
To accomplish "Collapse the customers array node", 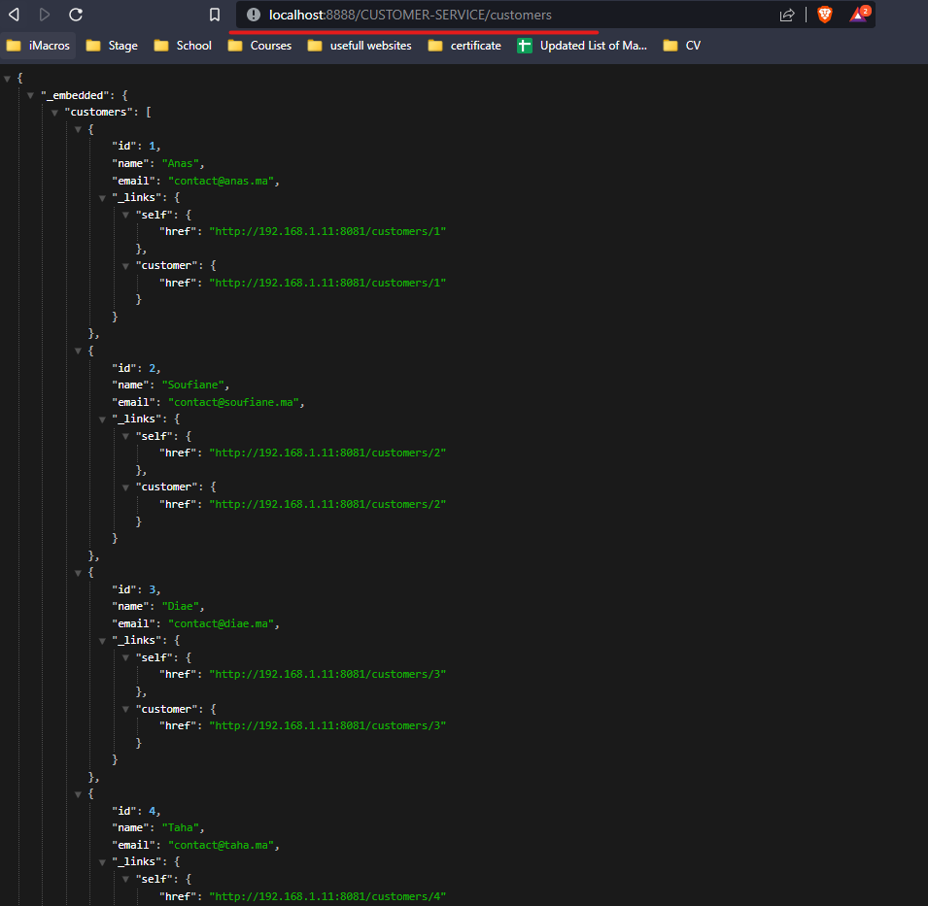I will [x=54, y=111].
